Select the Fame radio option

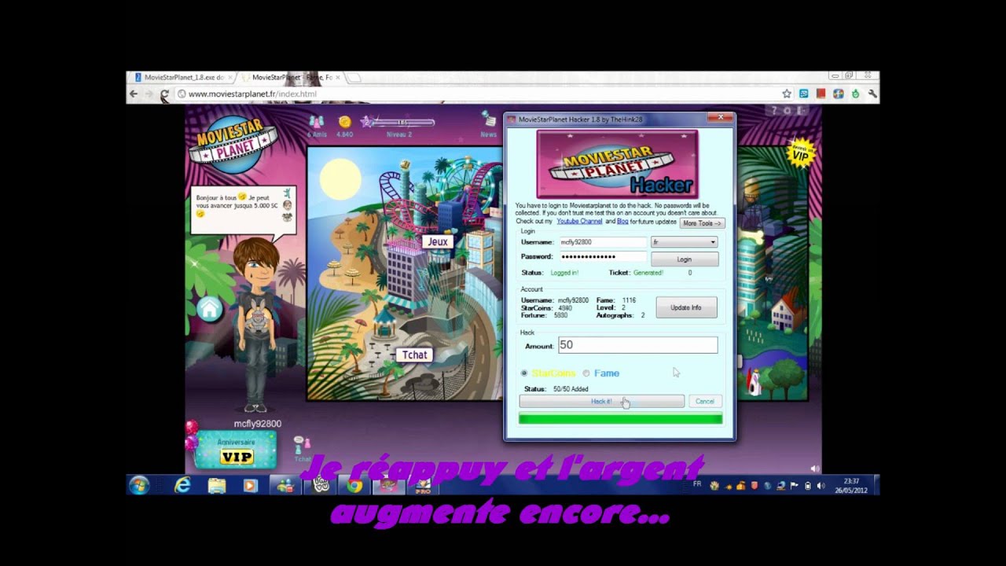586,373
